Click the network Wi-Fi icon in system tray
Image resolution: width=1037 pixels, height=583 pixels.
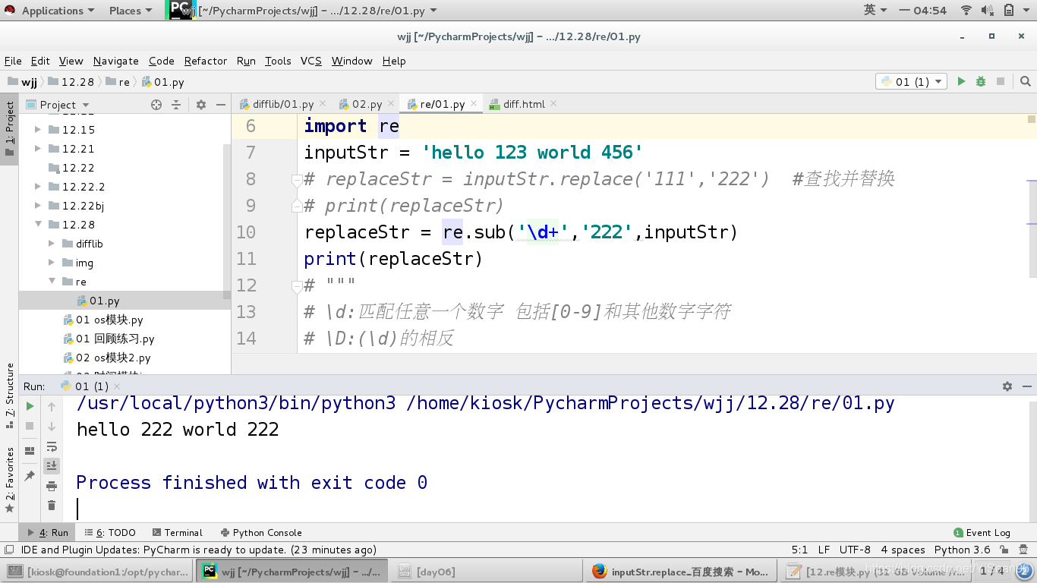[x=966, y=10]
